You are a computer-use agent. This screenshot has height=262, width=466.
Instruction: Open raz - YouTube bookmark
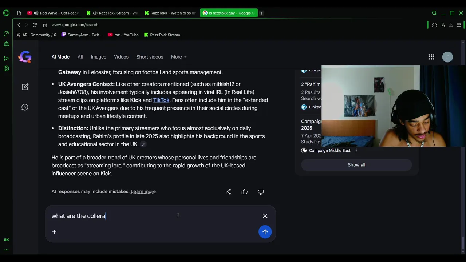pos(123,35)
